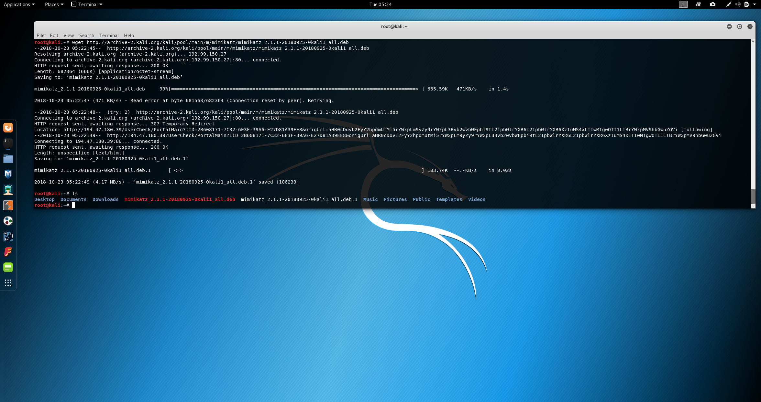The height and width of the screenshot is (402, 761).
Task: Click the screenshot camera icon in top bar
Action: (x=713, y=4)
